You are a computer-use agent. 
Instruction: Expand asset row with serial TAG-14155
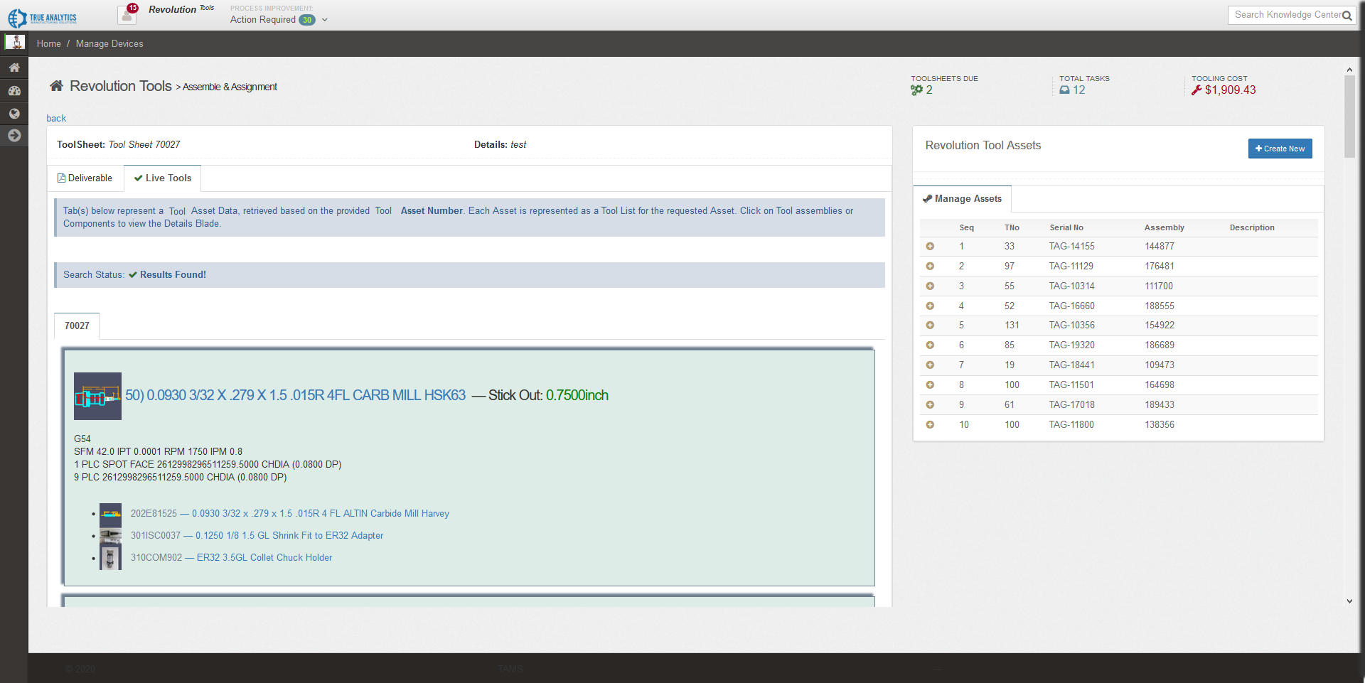pos(930,247)
